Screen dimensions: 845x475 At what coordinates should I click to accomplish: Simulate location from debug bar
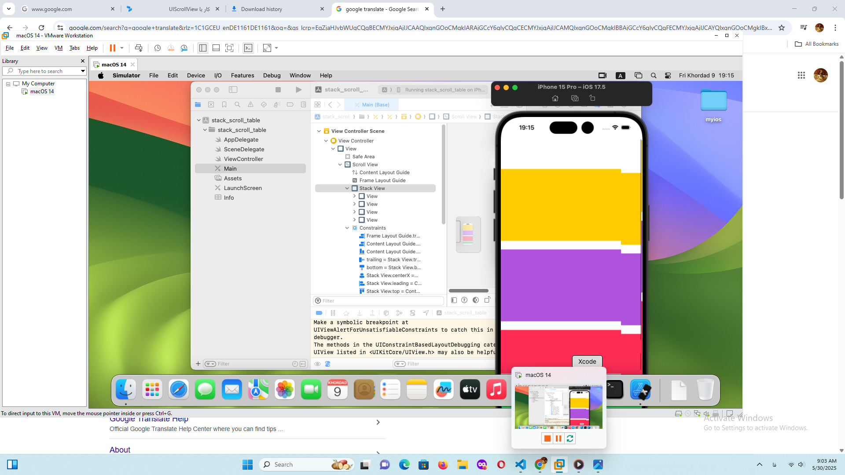point(426,313)
